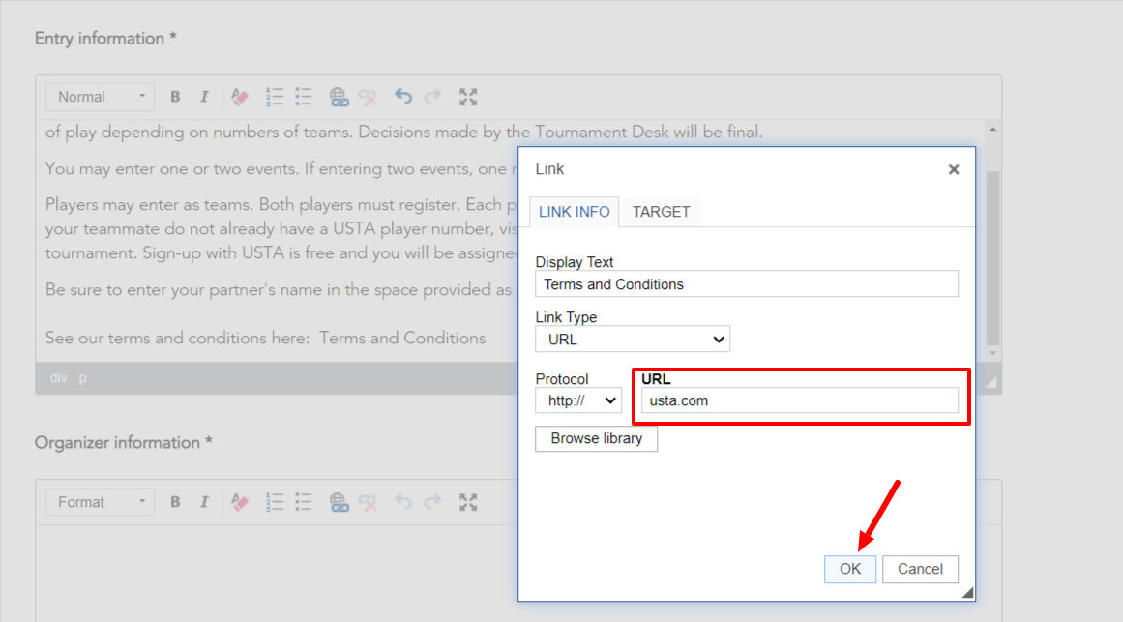Remove formatting in Entry information editor
This screenshot has width=1123, height=622.
(240, 97)
